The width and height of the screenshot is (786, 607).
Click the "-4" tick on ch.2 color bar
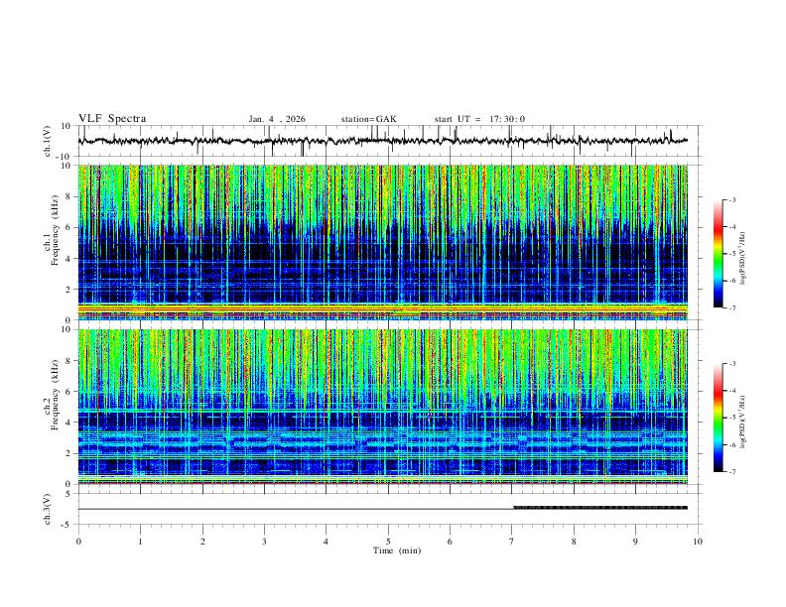coord(731,391)
